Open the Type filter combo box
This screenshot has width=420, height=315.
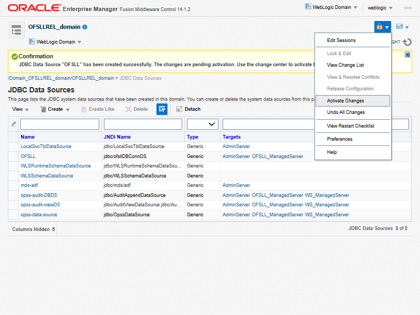tap(203, 124)
